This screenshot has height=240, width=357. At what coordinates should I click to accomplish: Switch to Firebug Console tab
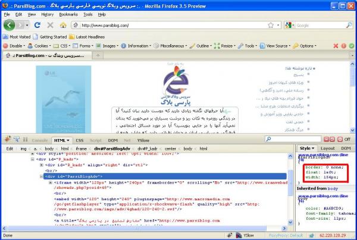pyautogui.click(x=40, y=140)
